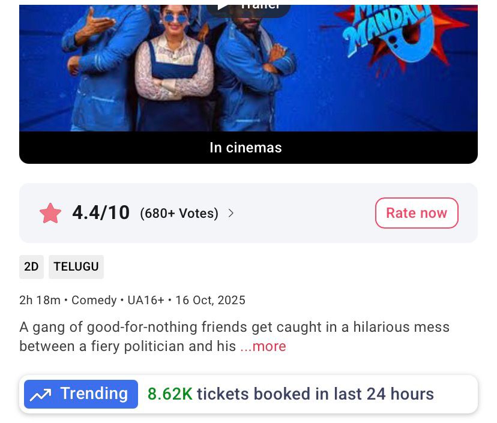This screenshot has height=423, width=497.
Task: Click the blue Trending badge
Action: 81,394
